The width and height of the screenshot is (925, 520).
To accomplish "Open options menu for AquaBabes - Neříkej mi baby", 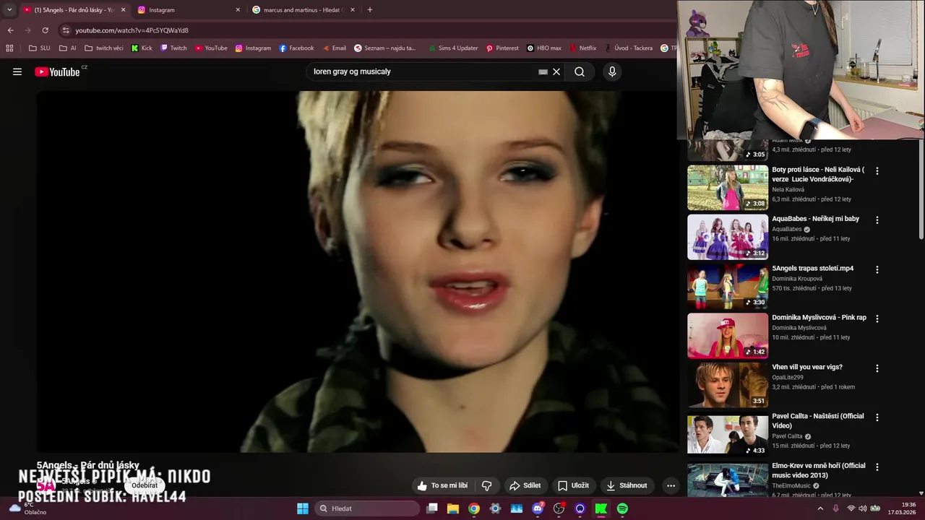I will click(877, 220).
